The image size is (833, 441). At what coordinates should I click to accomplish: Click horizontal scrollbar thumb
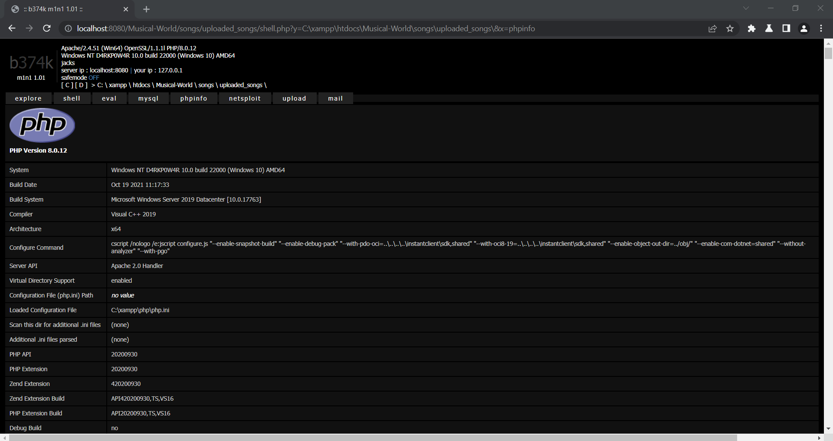coord(373,438)
